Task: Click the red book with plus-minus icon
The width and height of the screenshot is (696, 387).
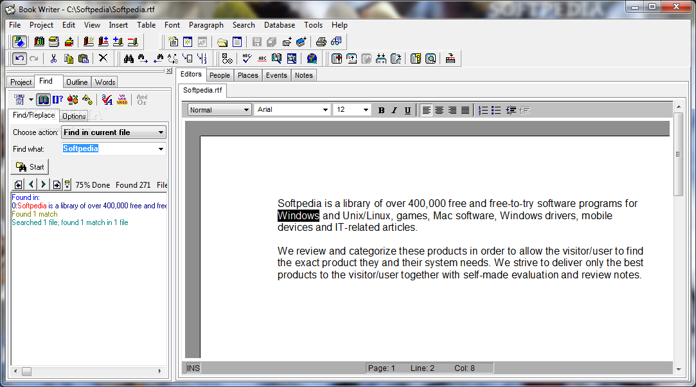Action: (x=103, y=42)
